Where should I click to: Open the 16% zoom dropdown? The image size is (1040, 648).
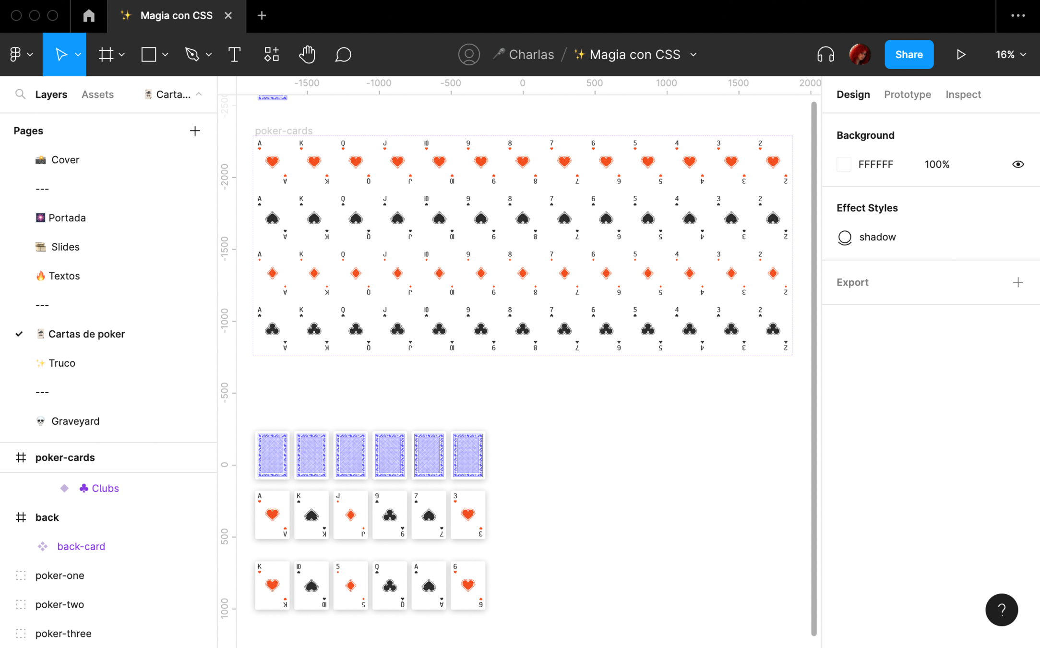click(x=1011, y=54)
